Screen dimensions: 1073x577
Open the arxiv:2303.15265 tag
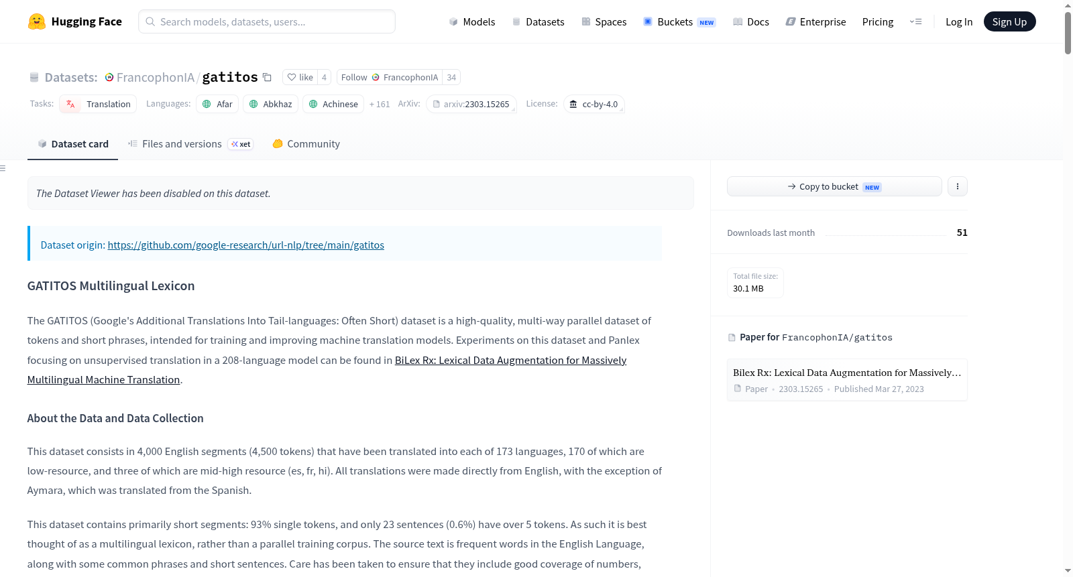[471, 104]
